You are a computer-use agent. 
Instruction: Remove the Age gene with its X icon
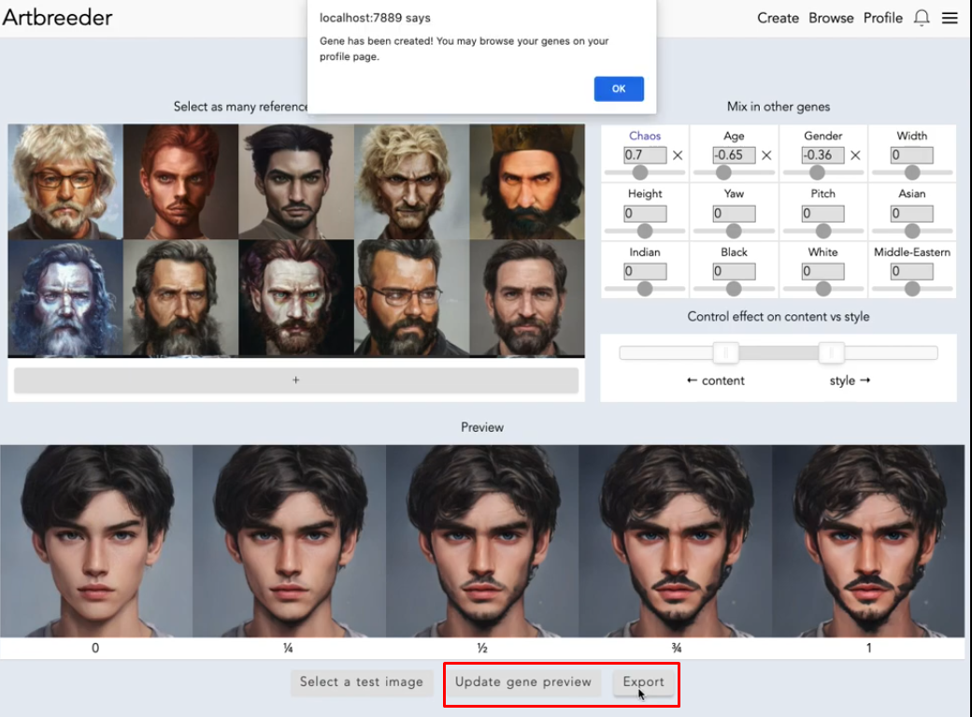[x=767, y=154]
